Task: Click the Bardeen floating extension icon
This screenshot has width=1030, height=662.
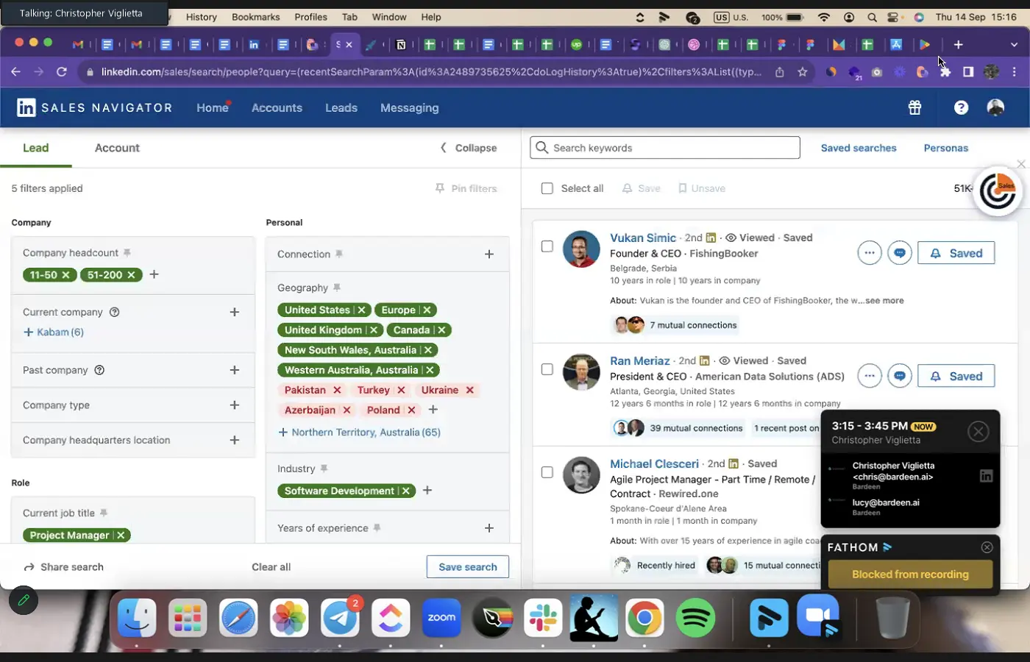Action: 998,191
